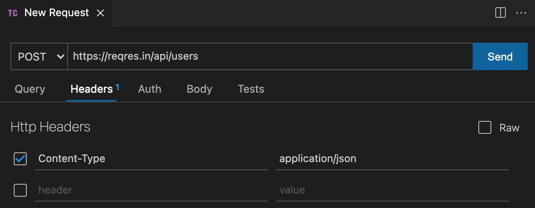Close the New Request tab
Screen dimensions: 535x208
(100, 13)
